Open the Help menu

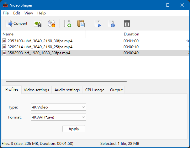tap(41, 13)
